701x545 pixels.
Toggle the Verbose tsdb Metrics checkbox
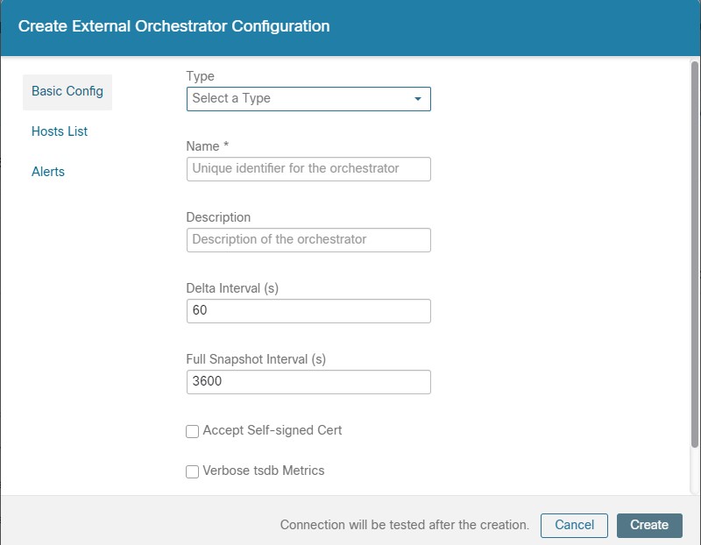(x=192, y=471)
